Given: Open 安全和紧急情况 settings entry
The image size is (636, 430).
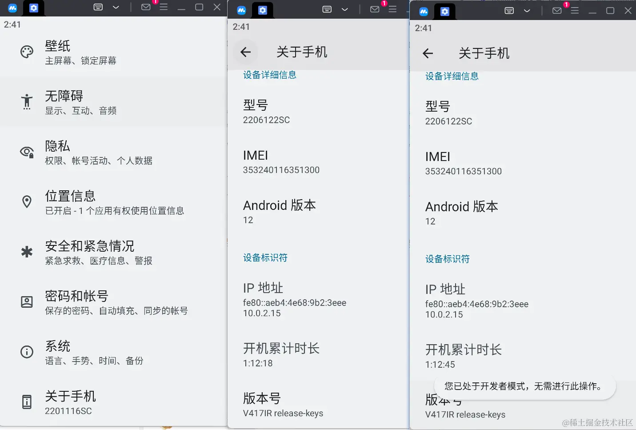Looking at the screenshot, I should 113,252.
